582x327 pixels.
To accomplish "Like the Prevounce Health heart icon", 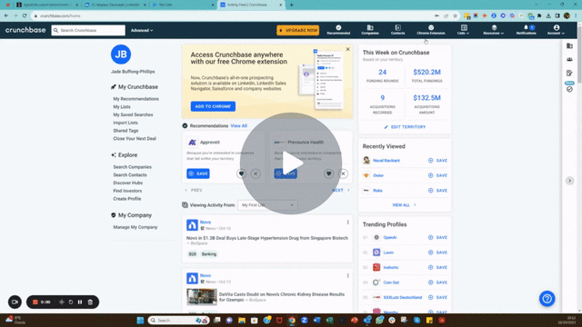I will (x=328, y=173).
